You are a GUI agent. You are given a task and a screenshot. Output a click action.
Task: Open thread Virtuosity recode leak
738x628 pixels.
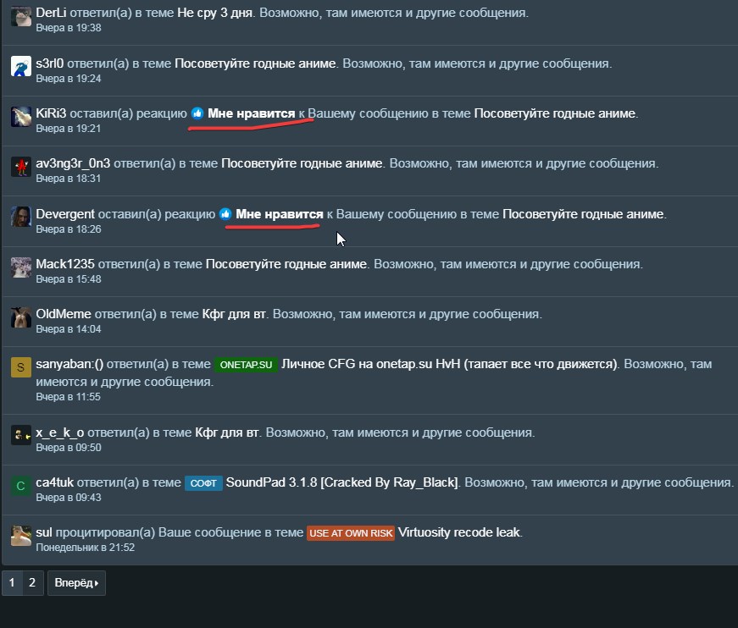click(x=459, y=532)
